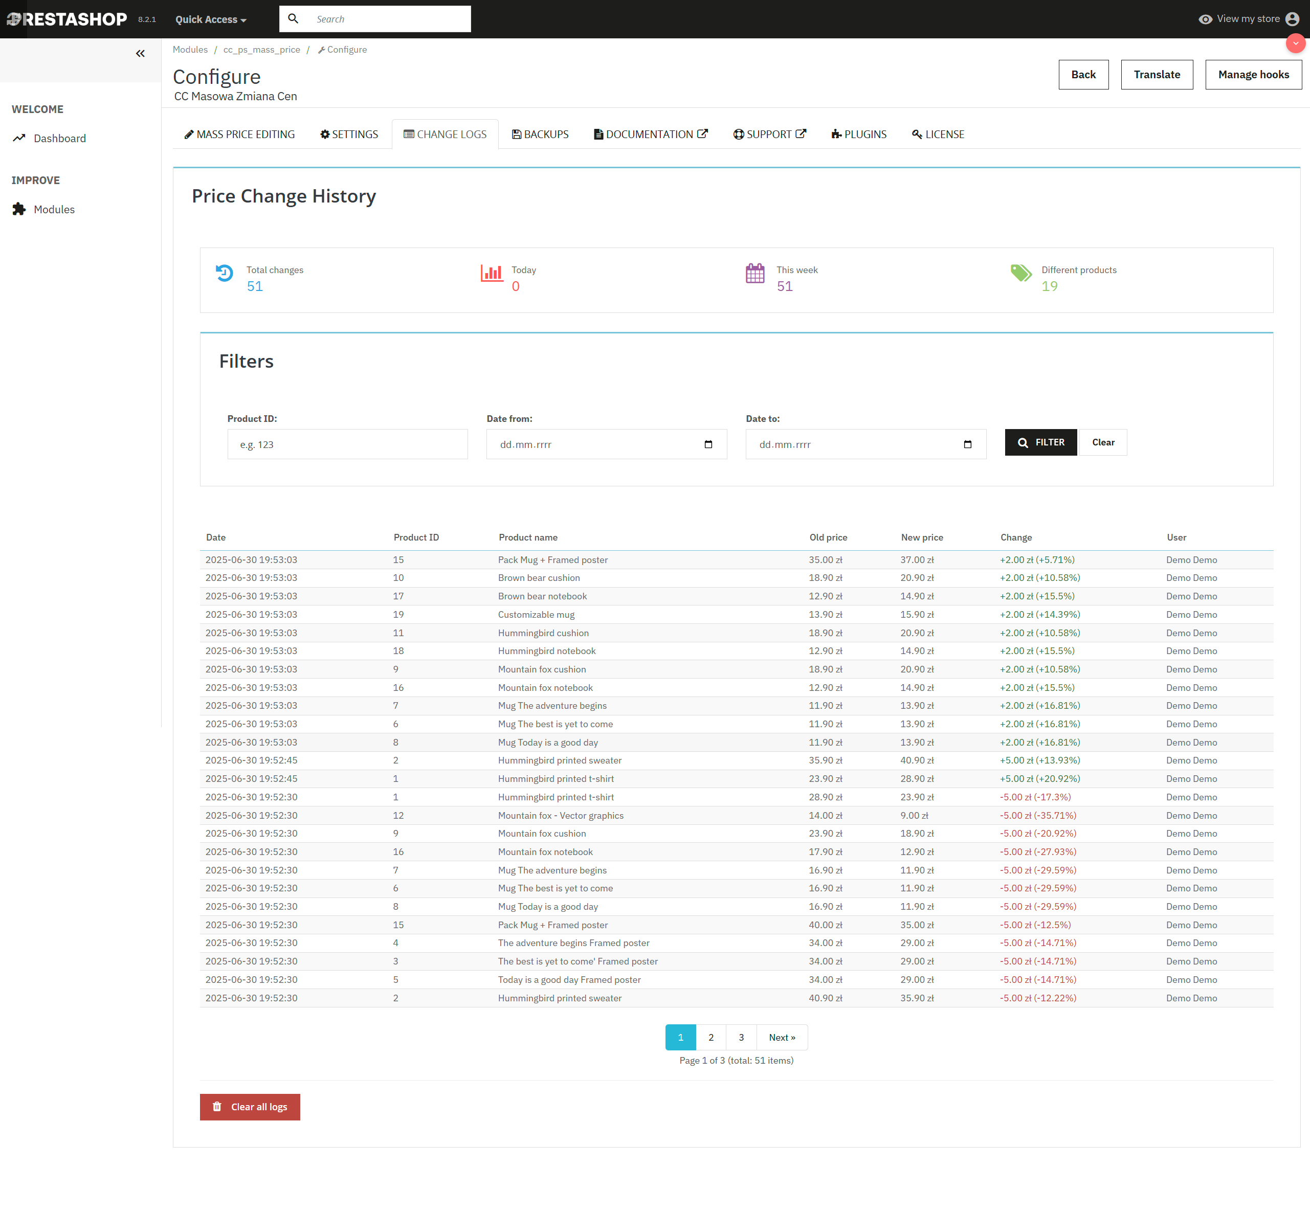Viewport: 1310px width, 1212px height.
Task: Open calendar picker in Date from field
Action: [708, 444]
